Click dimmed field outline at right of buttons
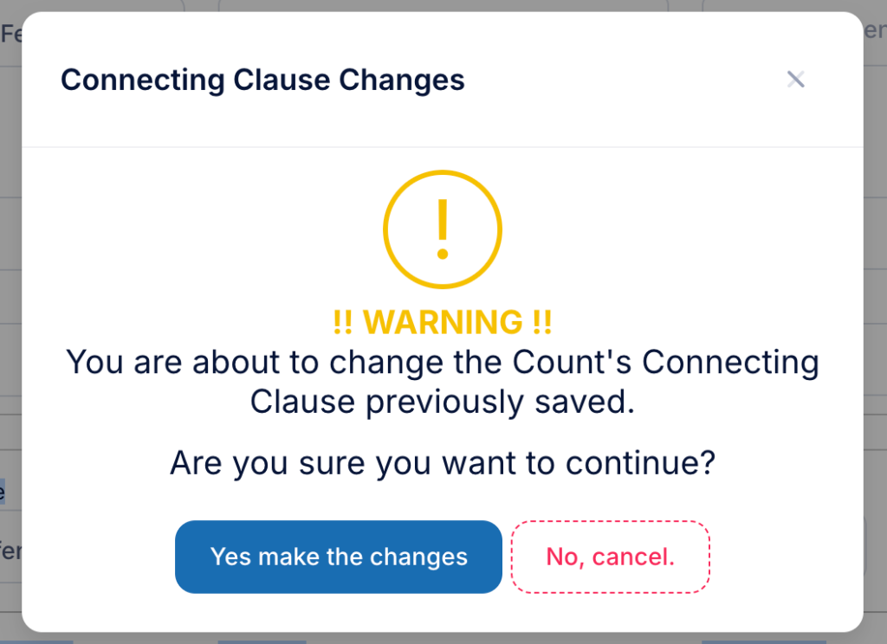887x644 pixels. point(865,545)
